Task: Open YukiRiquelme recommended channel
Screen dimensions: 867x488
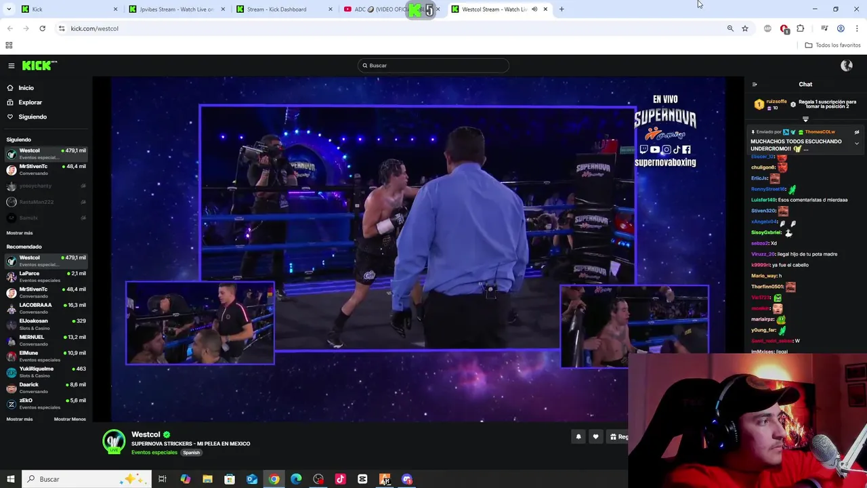Action: [46, 372]
